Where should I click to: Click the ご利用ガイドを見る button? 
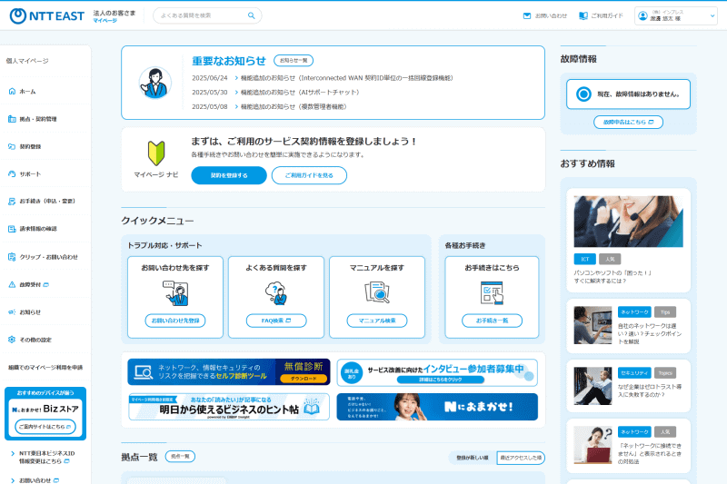tap(309, 175)
